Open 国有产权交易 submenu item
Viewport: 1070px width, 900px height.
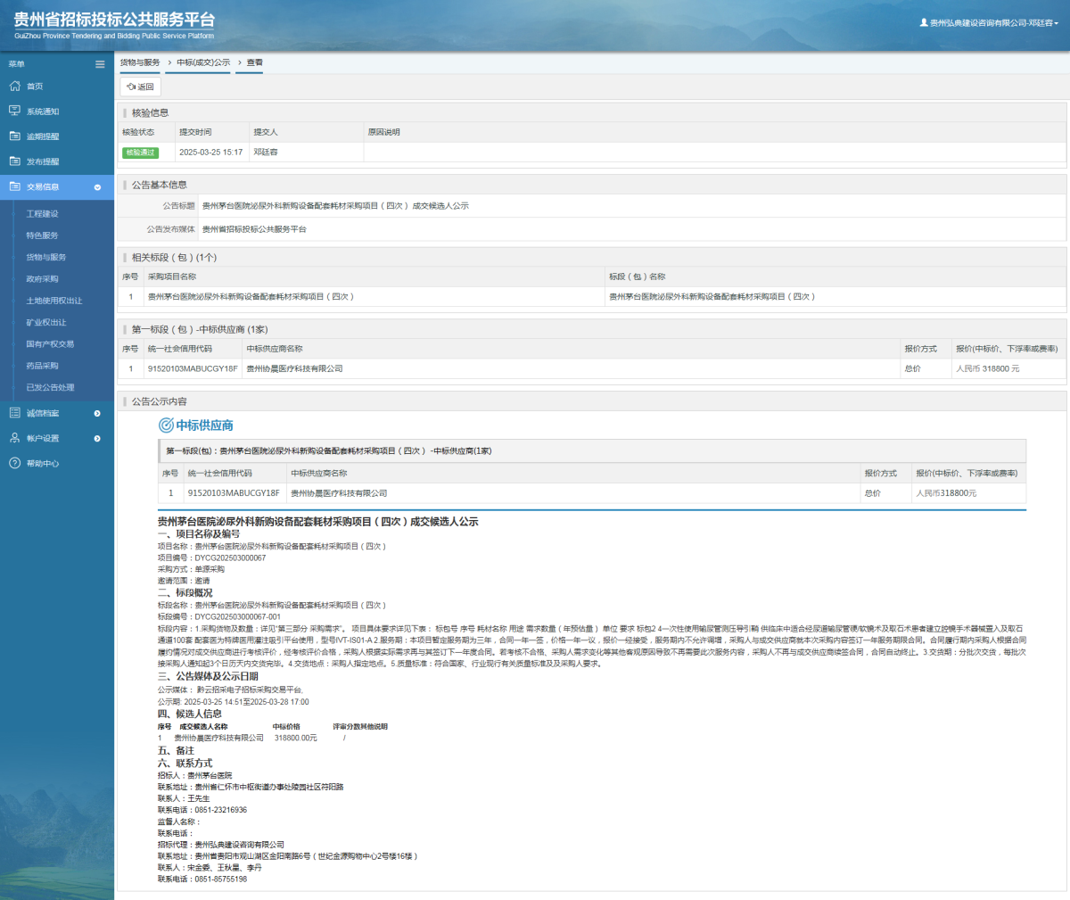(x=51, y=343)
